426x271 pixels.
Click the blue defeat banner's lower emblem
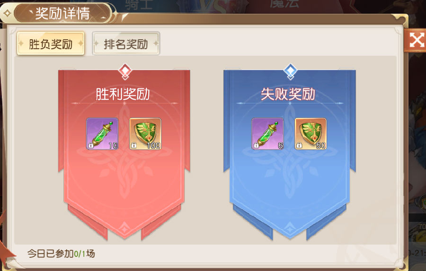[x=290, y=228]
